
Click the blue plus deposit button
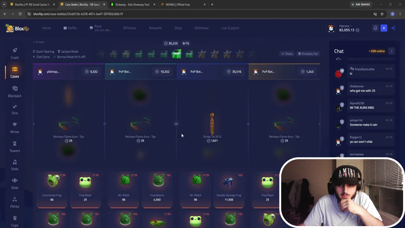pyautogui.click(x=384, y=28)
